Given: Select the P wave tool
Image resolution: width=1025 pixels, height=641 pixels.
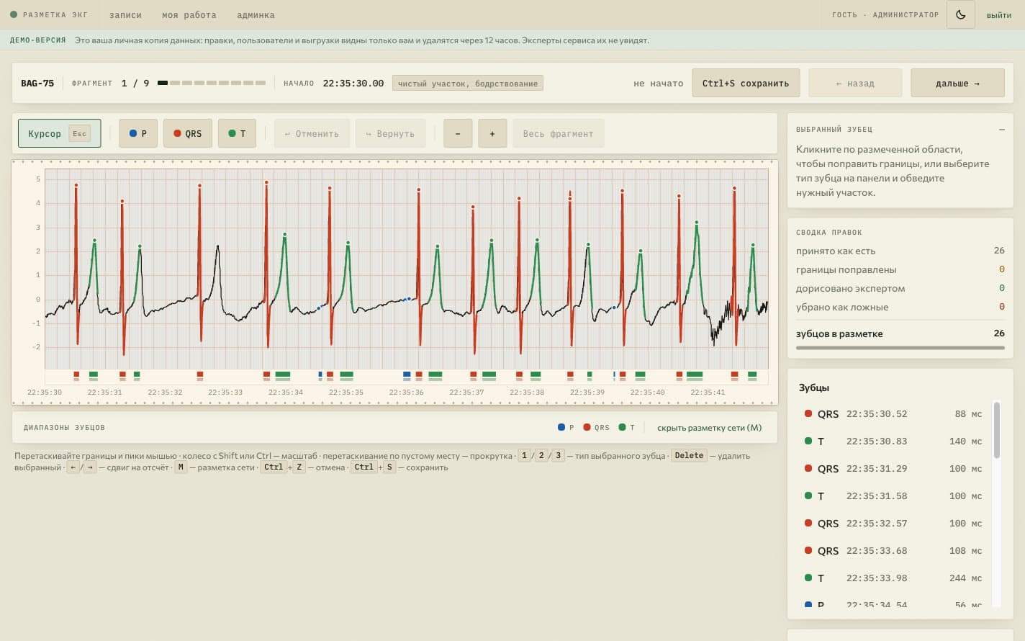Looking at the screenshot, I should 138,133.
